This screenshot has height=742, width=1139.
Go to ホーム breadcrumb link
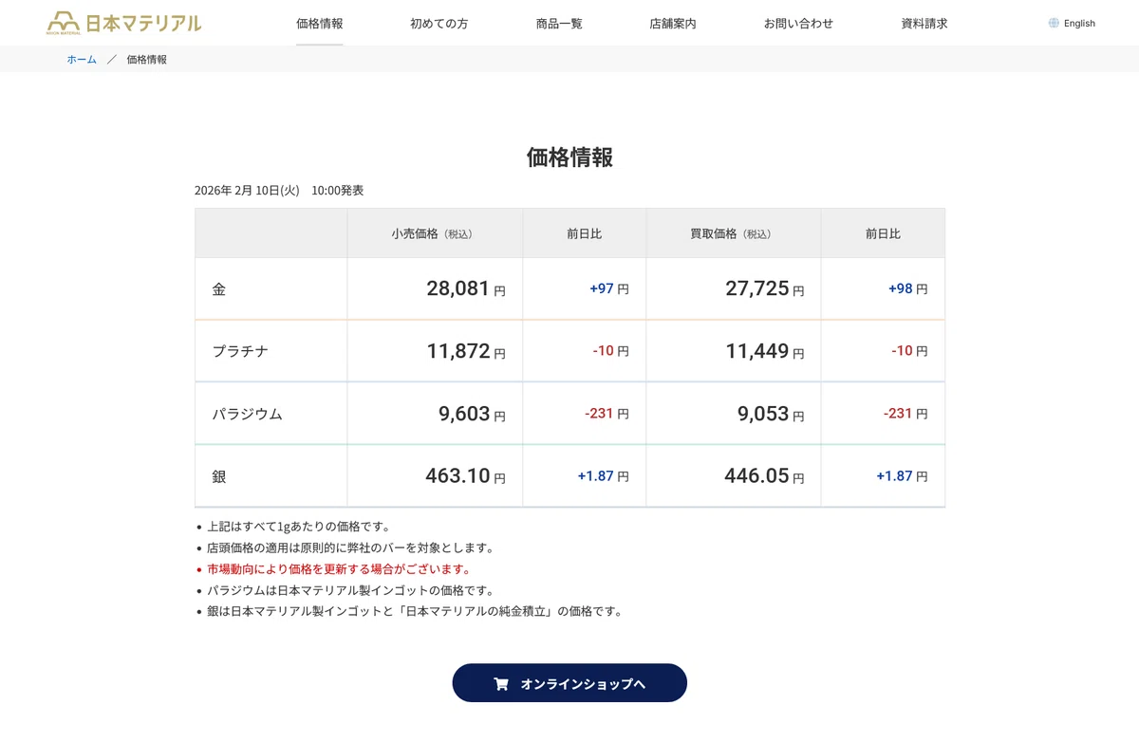pos(82,59)
